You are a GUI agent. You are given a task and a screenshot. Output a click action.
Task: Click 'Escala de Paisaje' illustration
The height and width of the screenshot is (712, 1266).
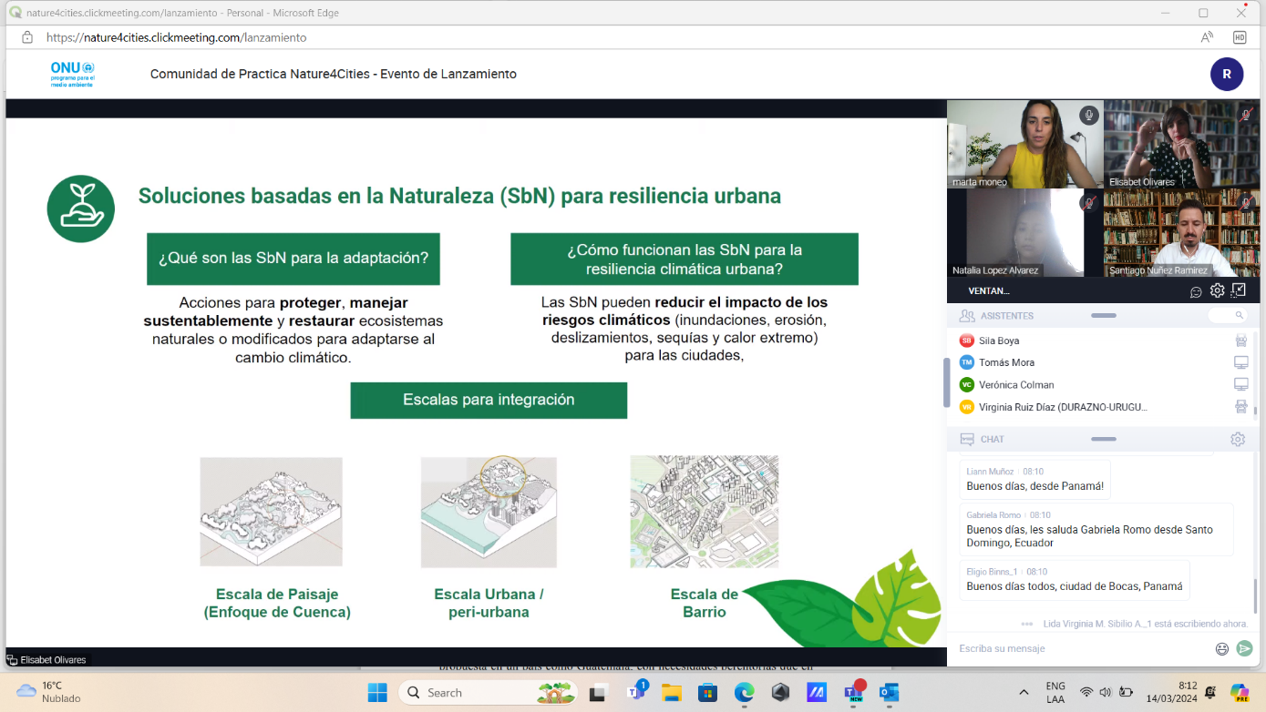click(x=272, y=513)
